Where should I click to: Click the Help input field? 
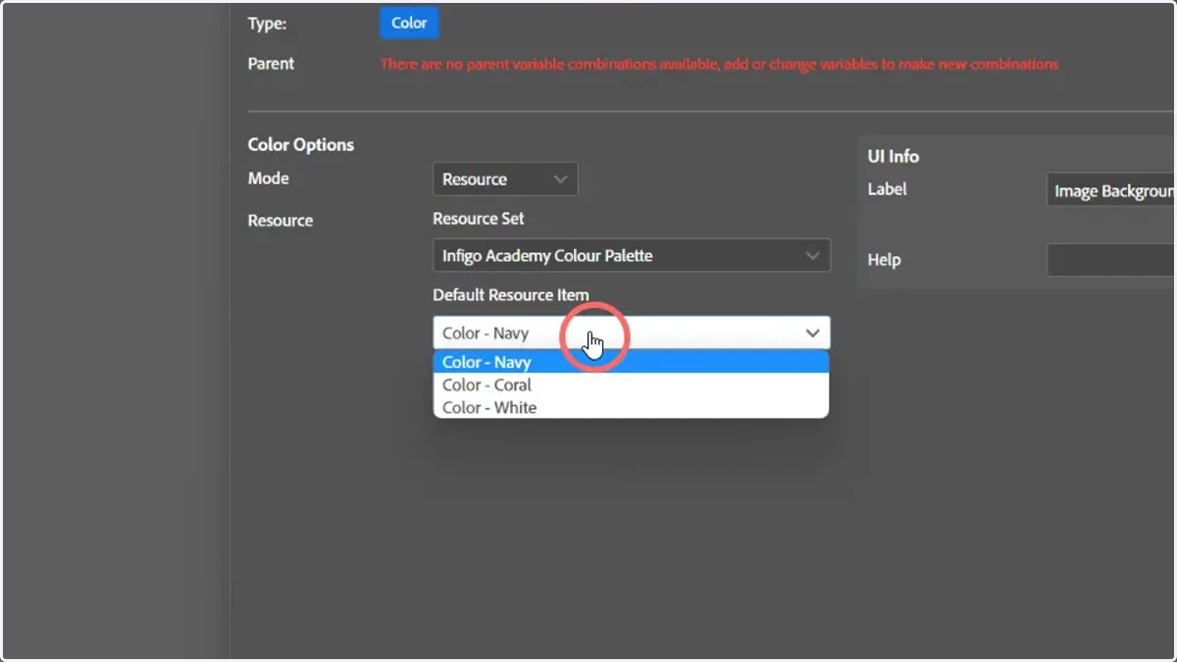pyautogui.click(x=1111, y=260)
